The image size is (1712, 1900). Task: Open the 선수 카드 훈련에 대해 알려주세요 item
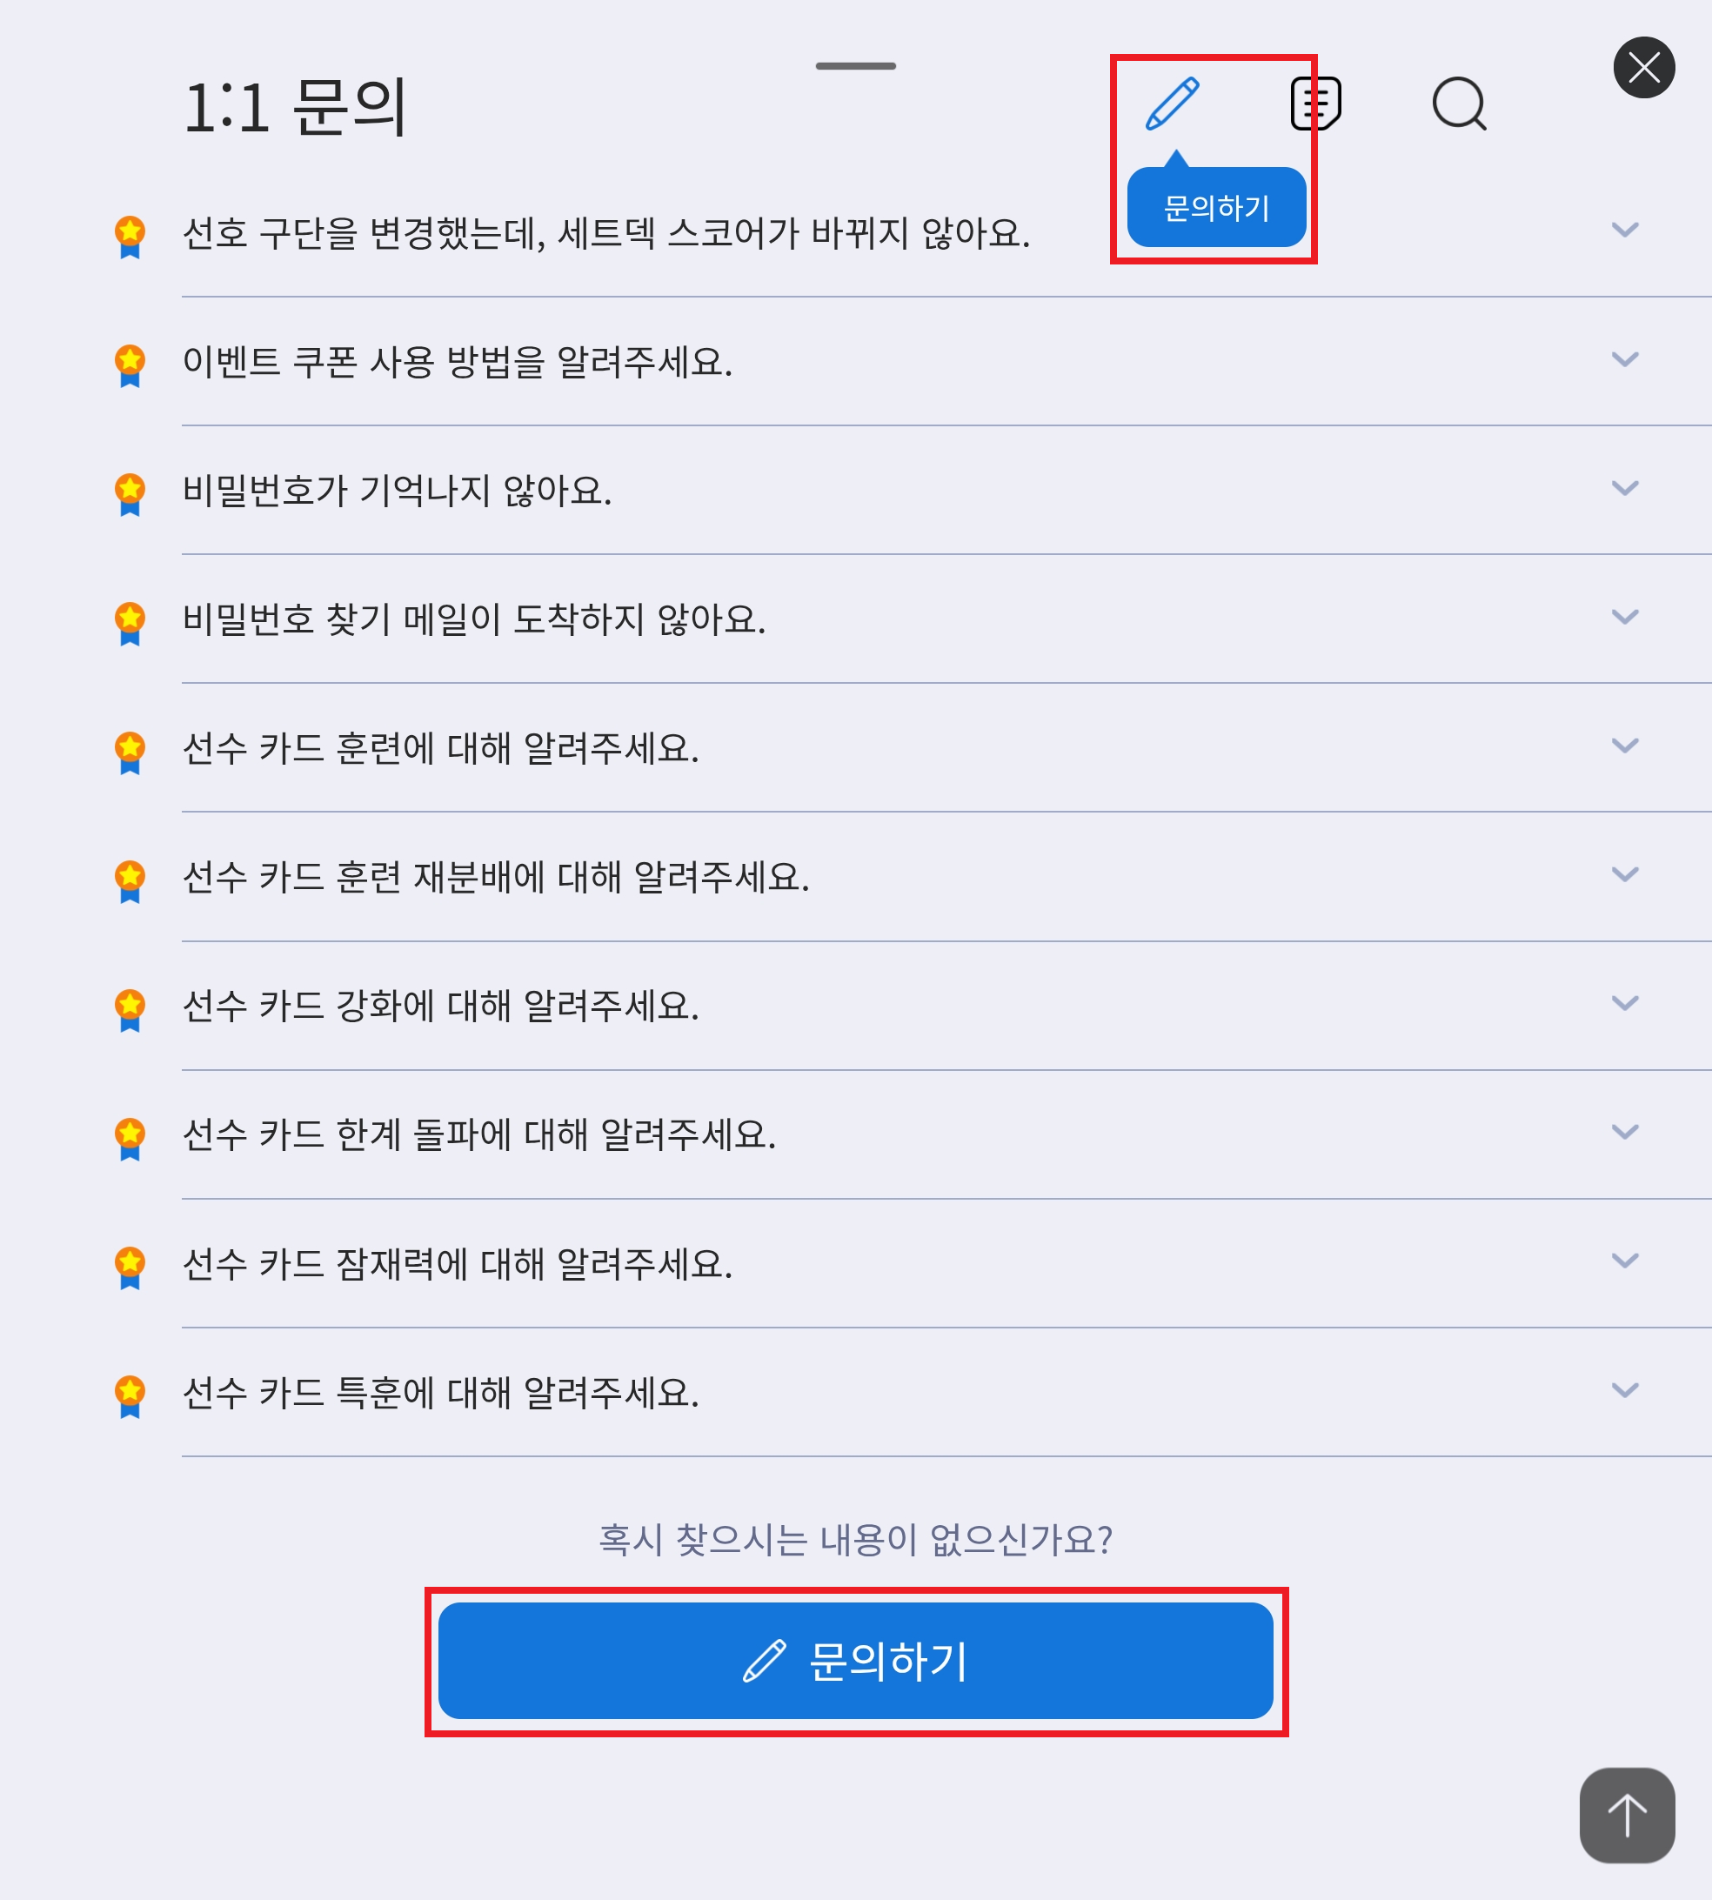tap(440, 749)
